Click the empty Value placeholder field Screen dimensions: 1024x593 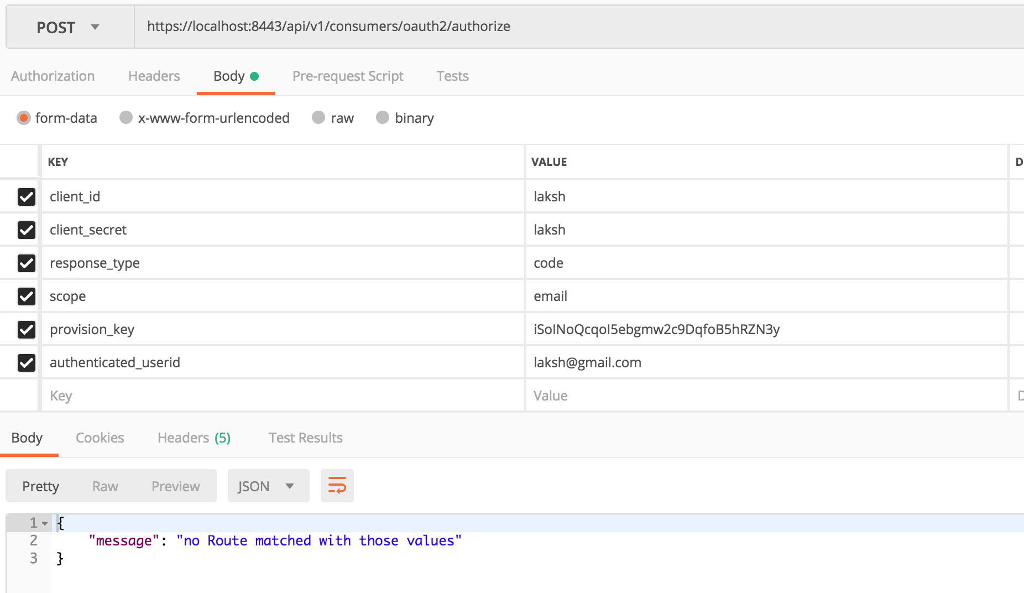click(767, 396)
